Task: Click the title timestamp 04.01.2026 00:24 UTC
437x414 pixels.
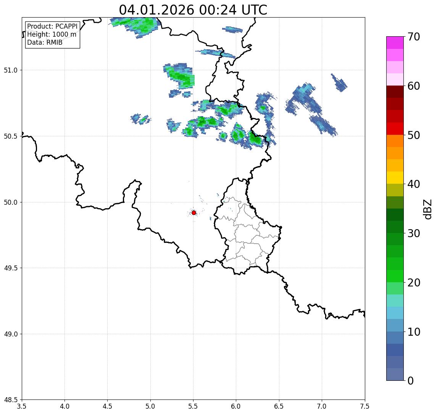Action: (x=193, y=10)
